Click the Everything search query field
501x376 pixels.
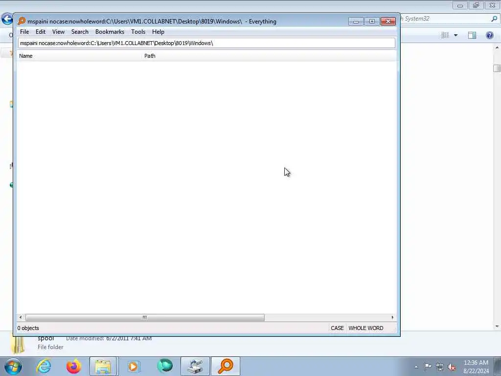[206, 43]
